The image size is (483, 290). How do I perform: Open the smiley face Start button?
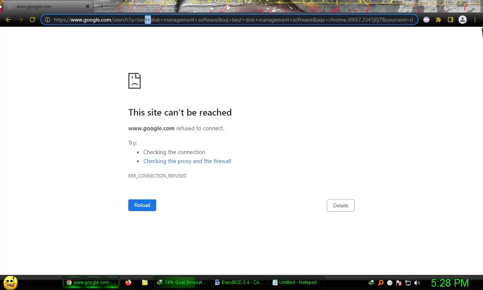[10, 282]
